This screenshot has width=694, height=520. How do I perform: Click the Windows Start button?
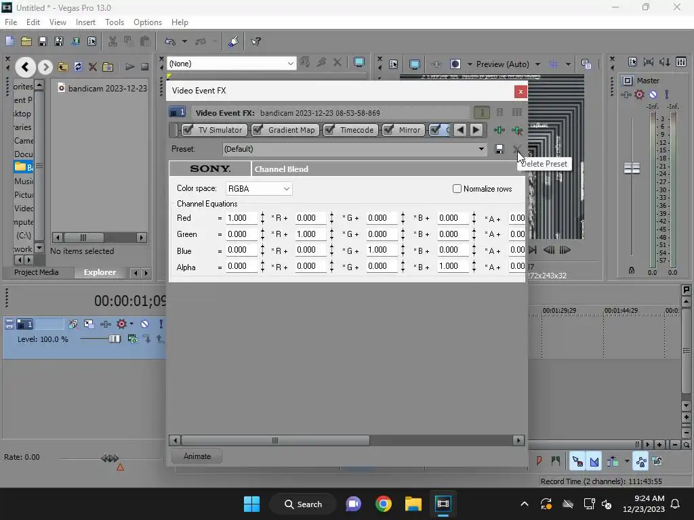(x=252, y=504)
